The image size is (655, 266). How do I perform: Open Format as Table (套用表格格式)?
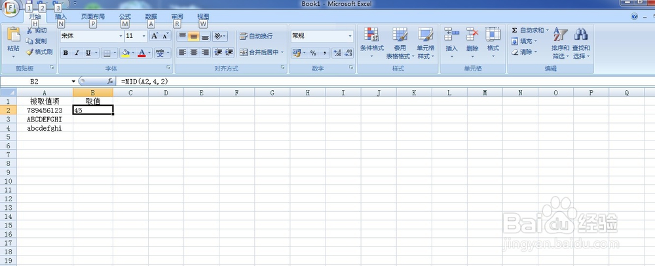pos(400,43)
